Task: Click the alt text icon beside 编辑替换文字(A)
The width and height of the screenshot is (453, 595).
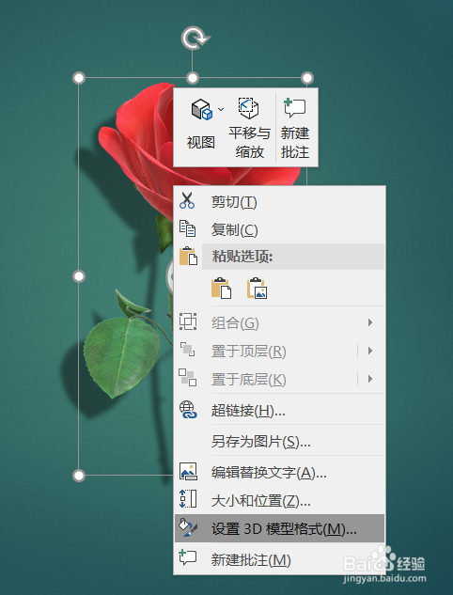Action: (x=188, y=472)
